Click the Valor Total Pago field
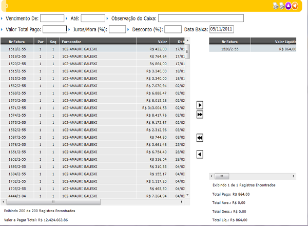Image resolution: width=308 pixels, height=226 pixels. [x=55, y=29]
